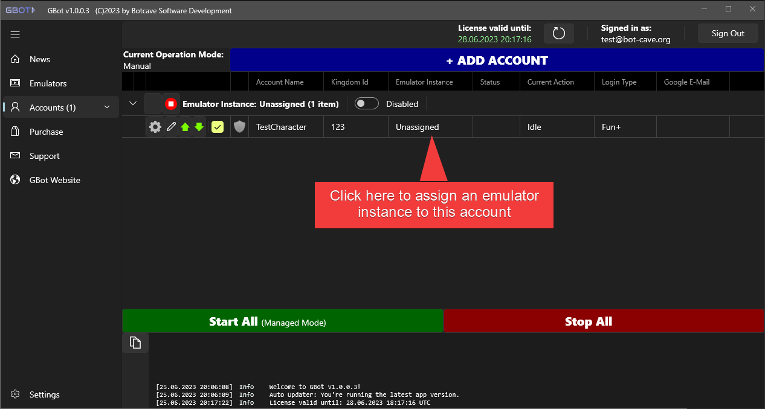This screenshot has height=409, width=765.
Task: Collapse the Unassigned emulator instance group
Action: pos(132,103)
